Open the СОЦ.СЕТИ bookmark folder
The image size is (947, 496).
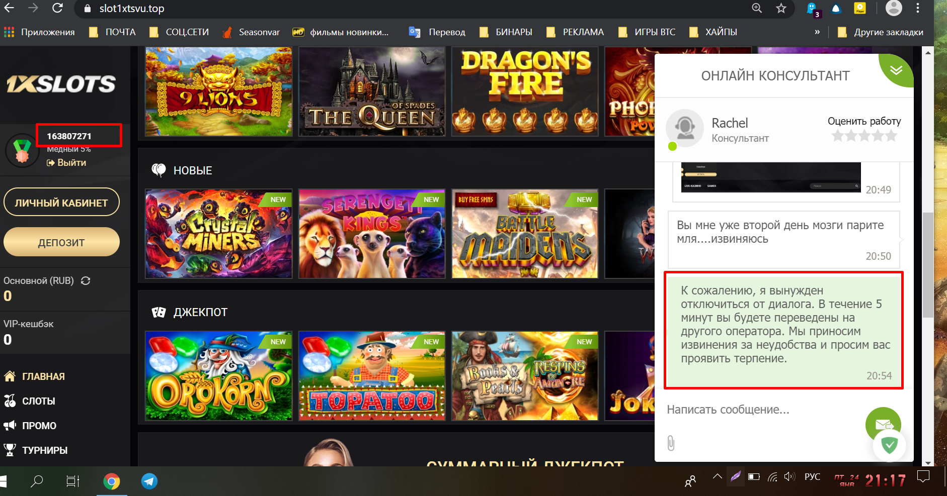[179, 32]
